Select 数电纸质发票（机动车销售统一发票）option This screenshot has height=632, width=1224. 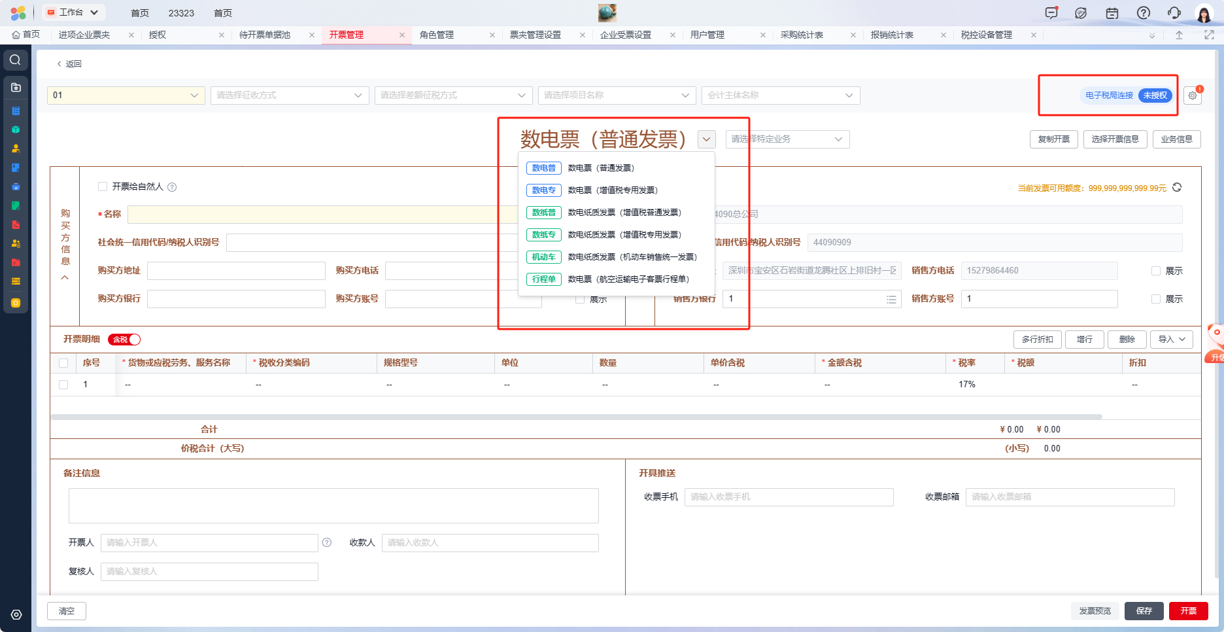617,257
